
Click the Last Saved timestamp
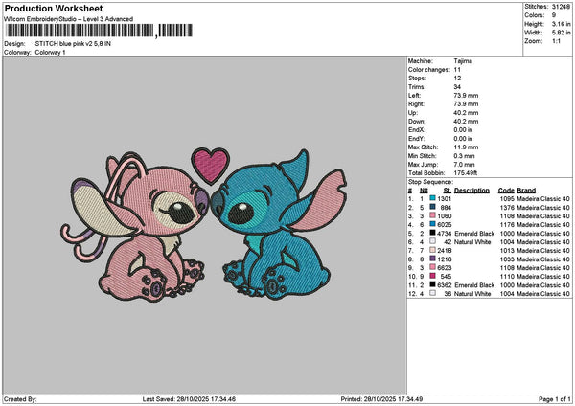point(189,399)
